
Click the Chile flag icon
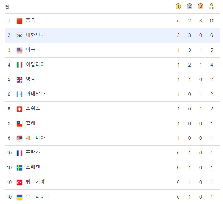pos(20,124)
